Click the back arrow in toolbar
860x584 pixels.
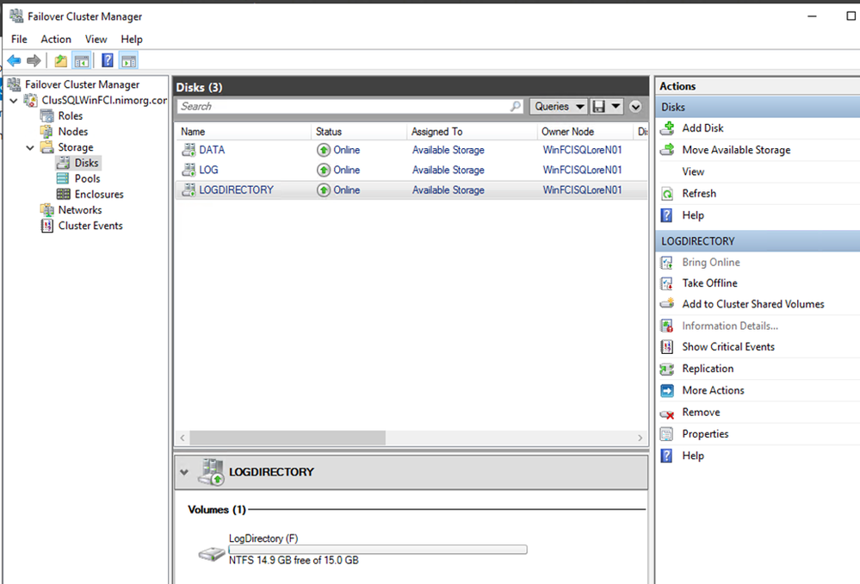click(x=15, y=60)
